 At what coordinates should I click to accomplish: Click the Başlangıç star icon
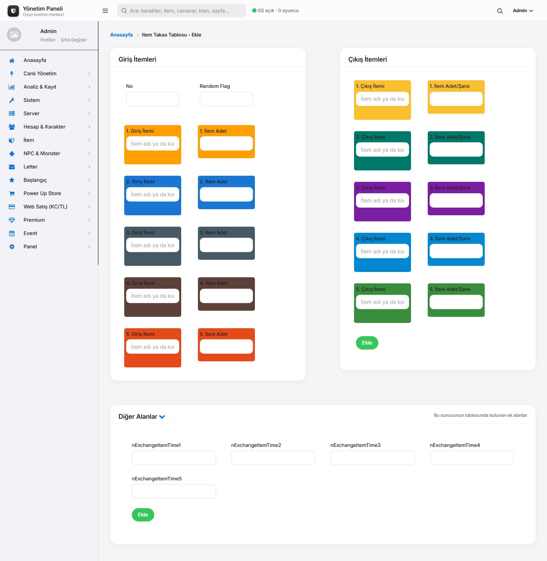(x=12, y=180)
